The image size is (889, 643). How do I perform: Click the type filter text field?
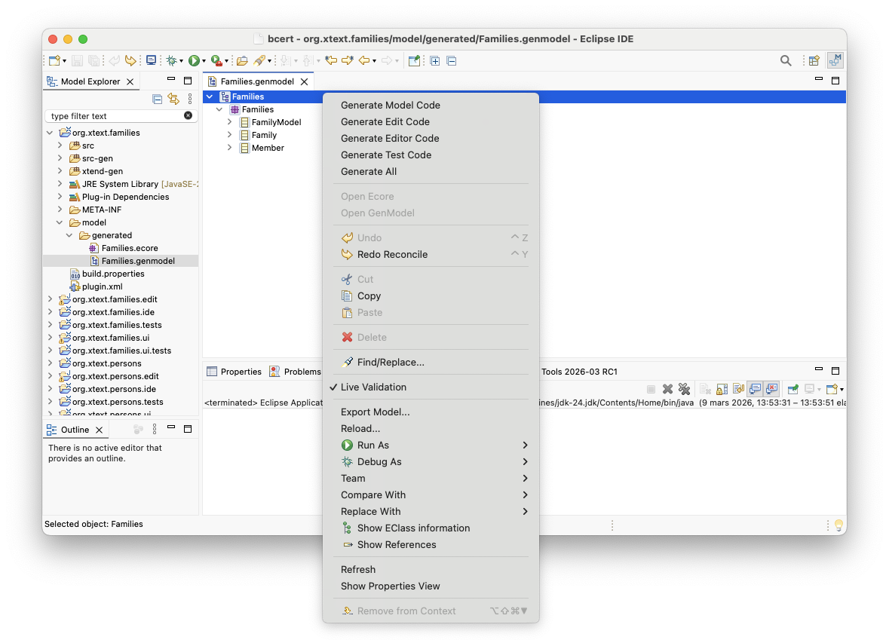[116, 115]
